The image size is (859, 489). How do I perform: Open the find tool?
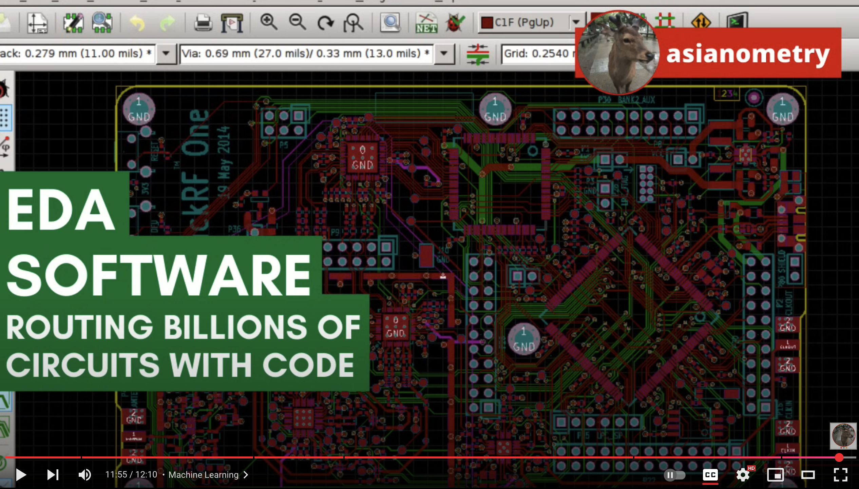390,23
